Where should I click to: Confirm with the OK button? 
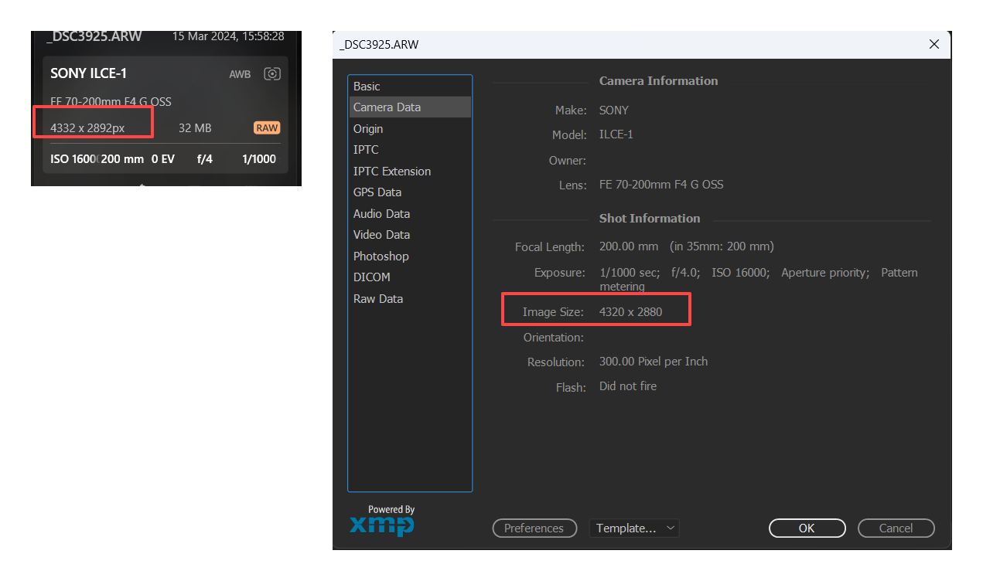(807, 528)
